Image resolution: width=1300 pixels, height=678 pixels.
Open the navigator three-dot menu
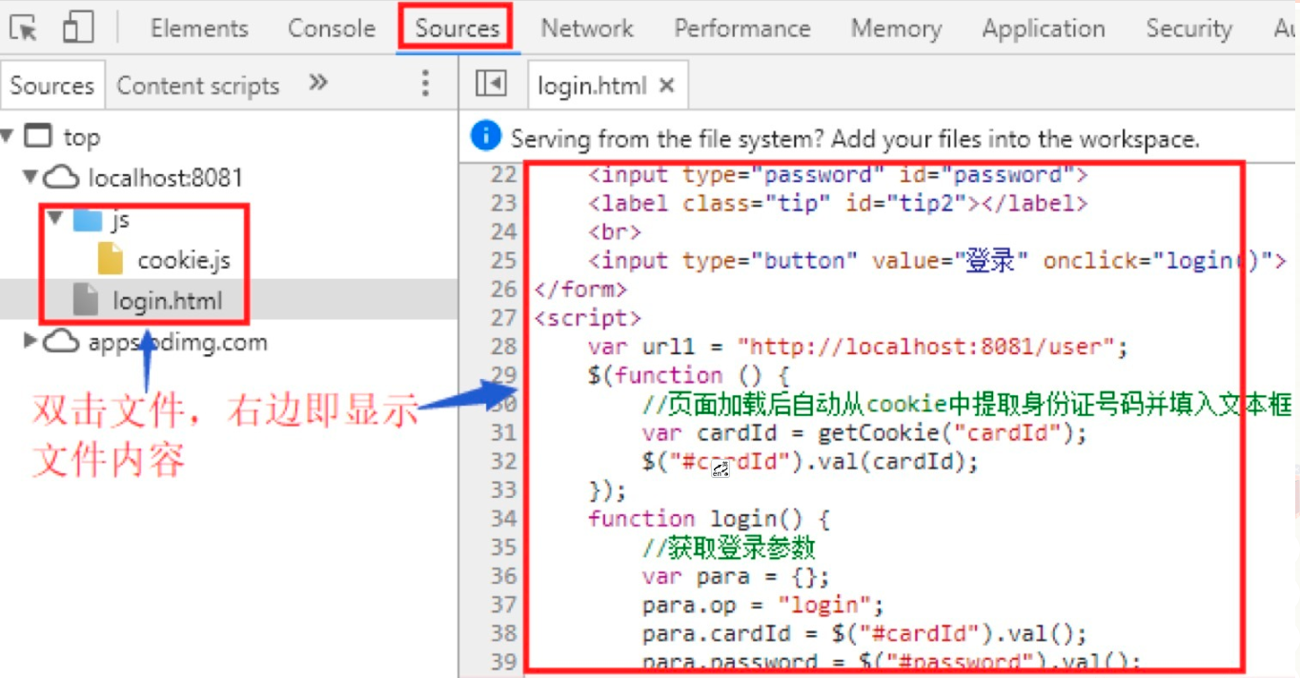pyautogui.click(x=426, y=84)
